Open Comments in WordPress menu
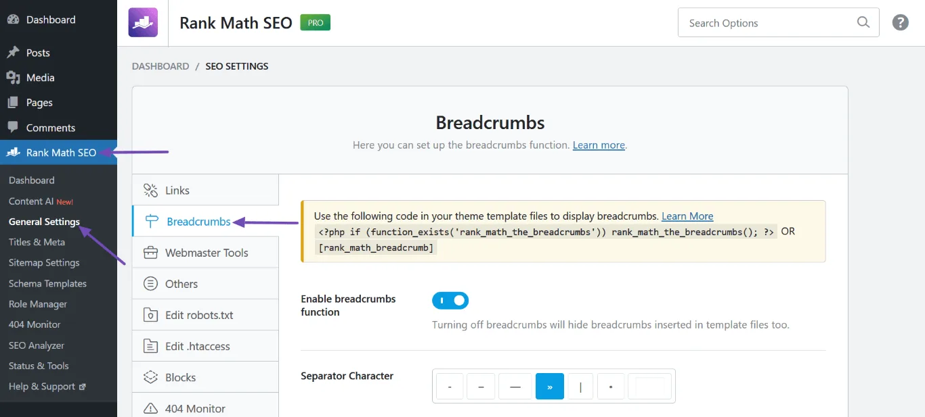 point(58,128)
